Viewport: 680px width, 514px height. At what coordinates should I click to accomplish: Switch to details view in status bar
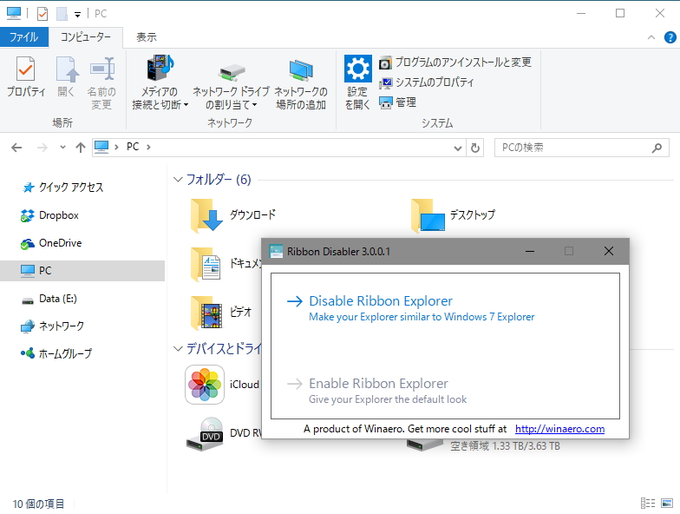(648, 504)
